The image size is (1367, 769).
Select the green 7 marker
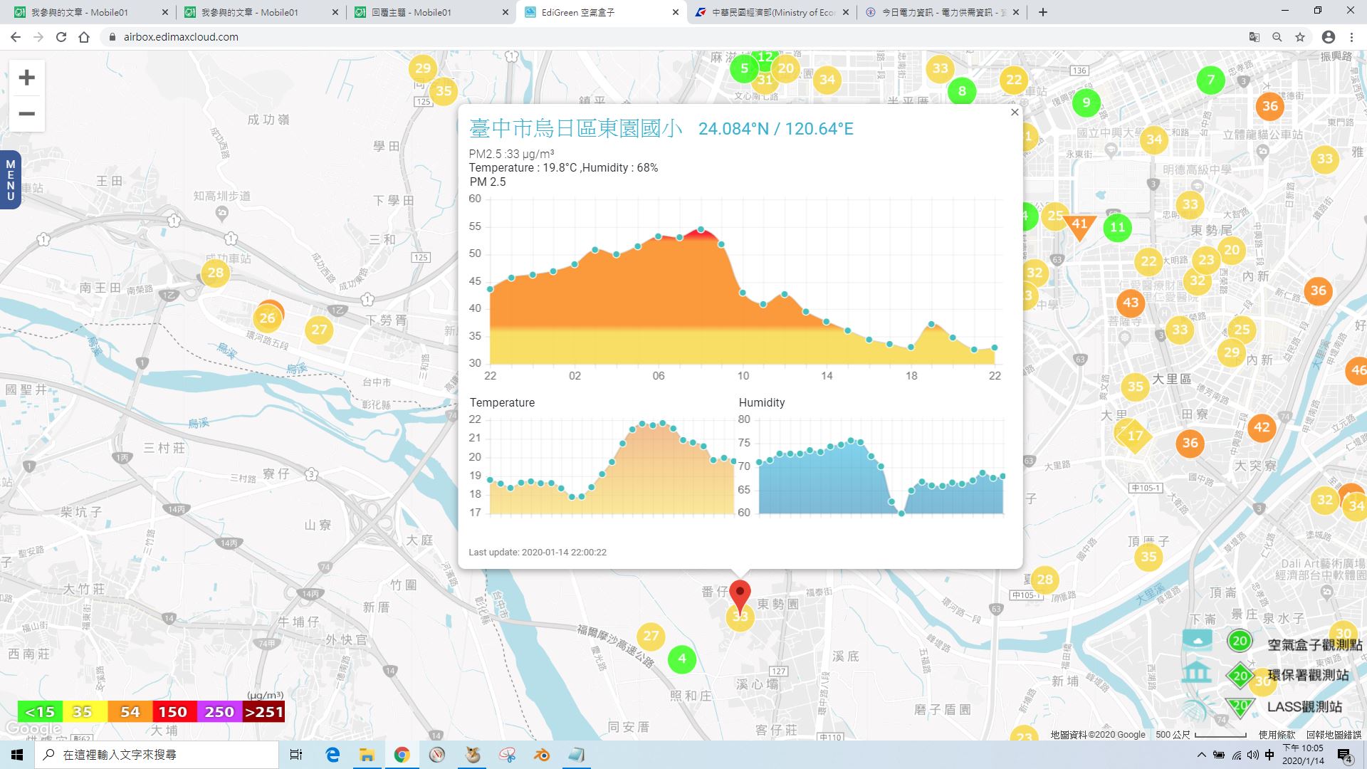pos(1211,80)
